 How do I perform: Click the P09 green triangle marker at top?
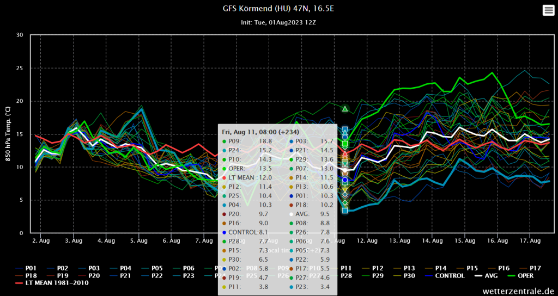coord(345,109)
